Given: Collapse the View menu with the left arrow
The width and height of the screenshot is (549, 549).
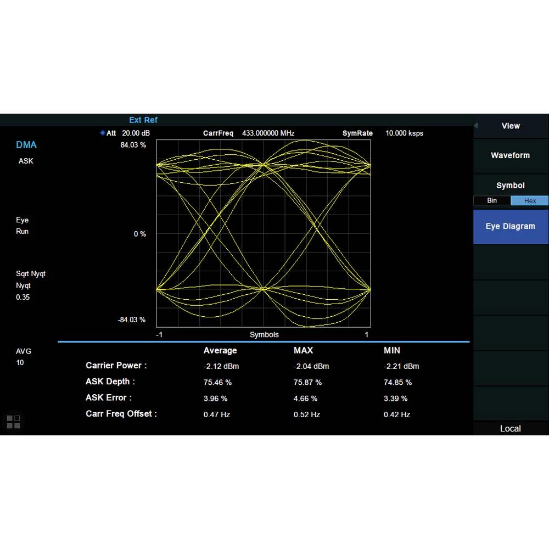Looking at the screenshot, I should point(475,125).
